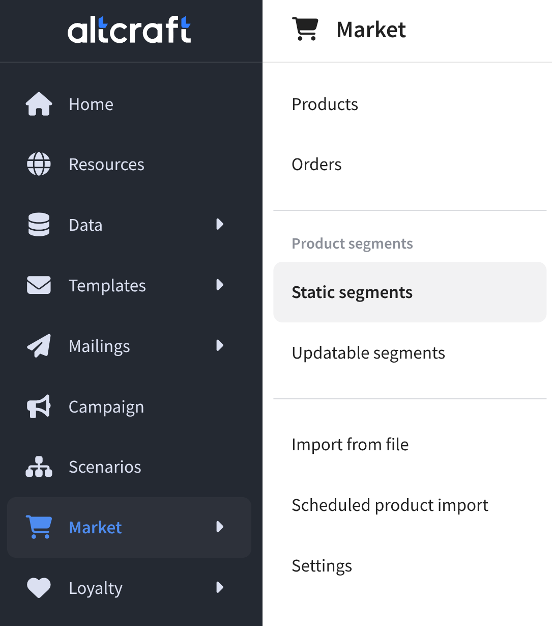Click the blue Market cart sidebar icon
This screenshot has height=626, width=552.
coord(39,527)
